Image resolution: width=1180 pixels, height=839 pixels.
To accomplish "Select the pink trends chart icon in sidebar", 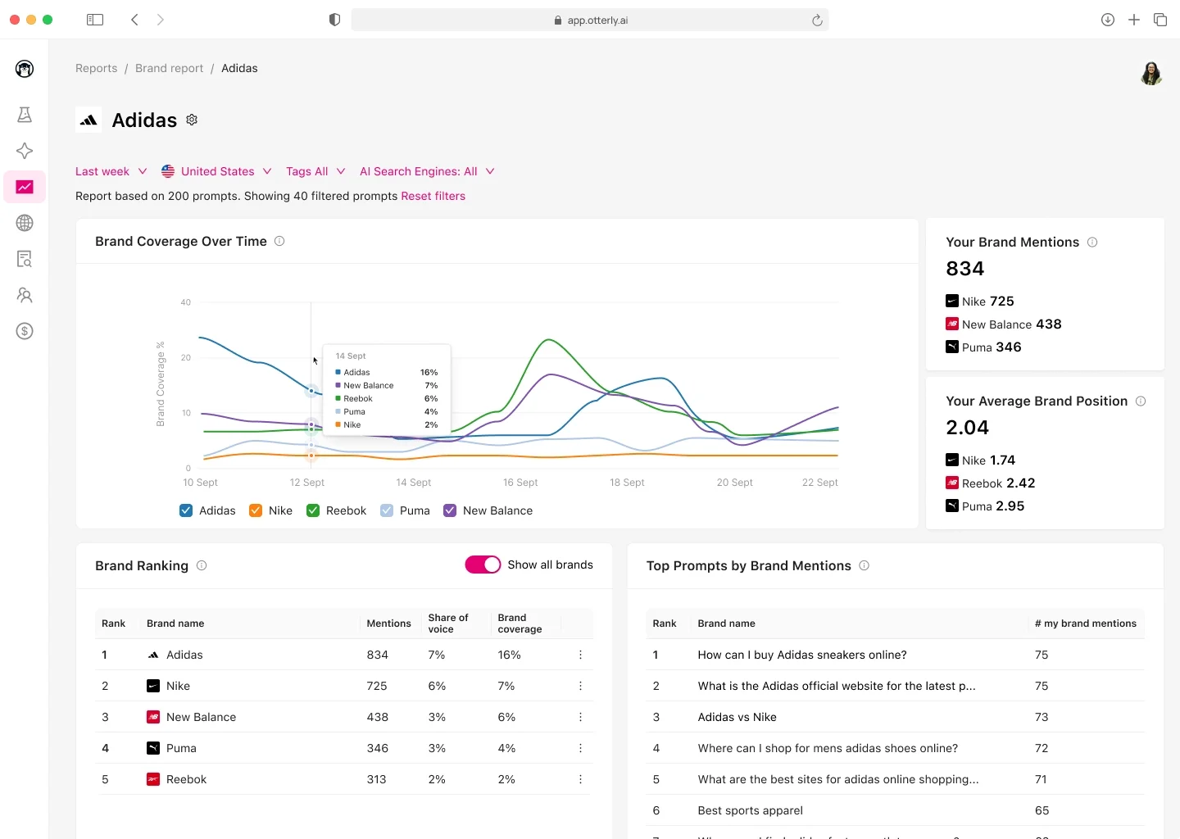I will click(25, 187).
